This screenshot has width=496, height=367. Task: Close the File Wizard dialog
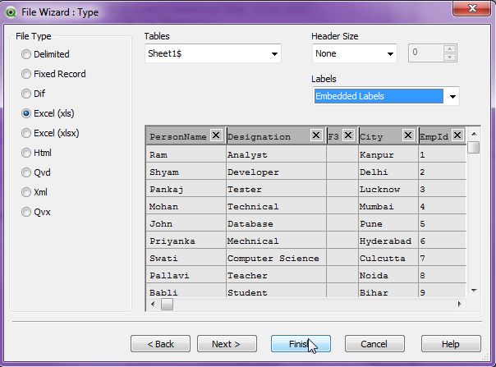pyautogui.click(x=471, y=8)
